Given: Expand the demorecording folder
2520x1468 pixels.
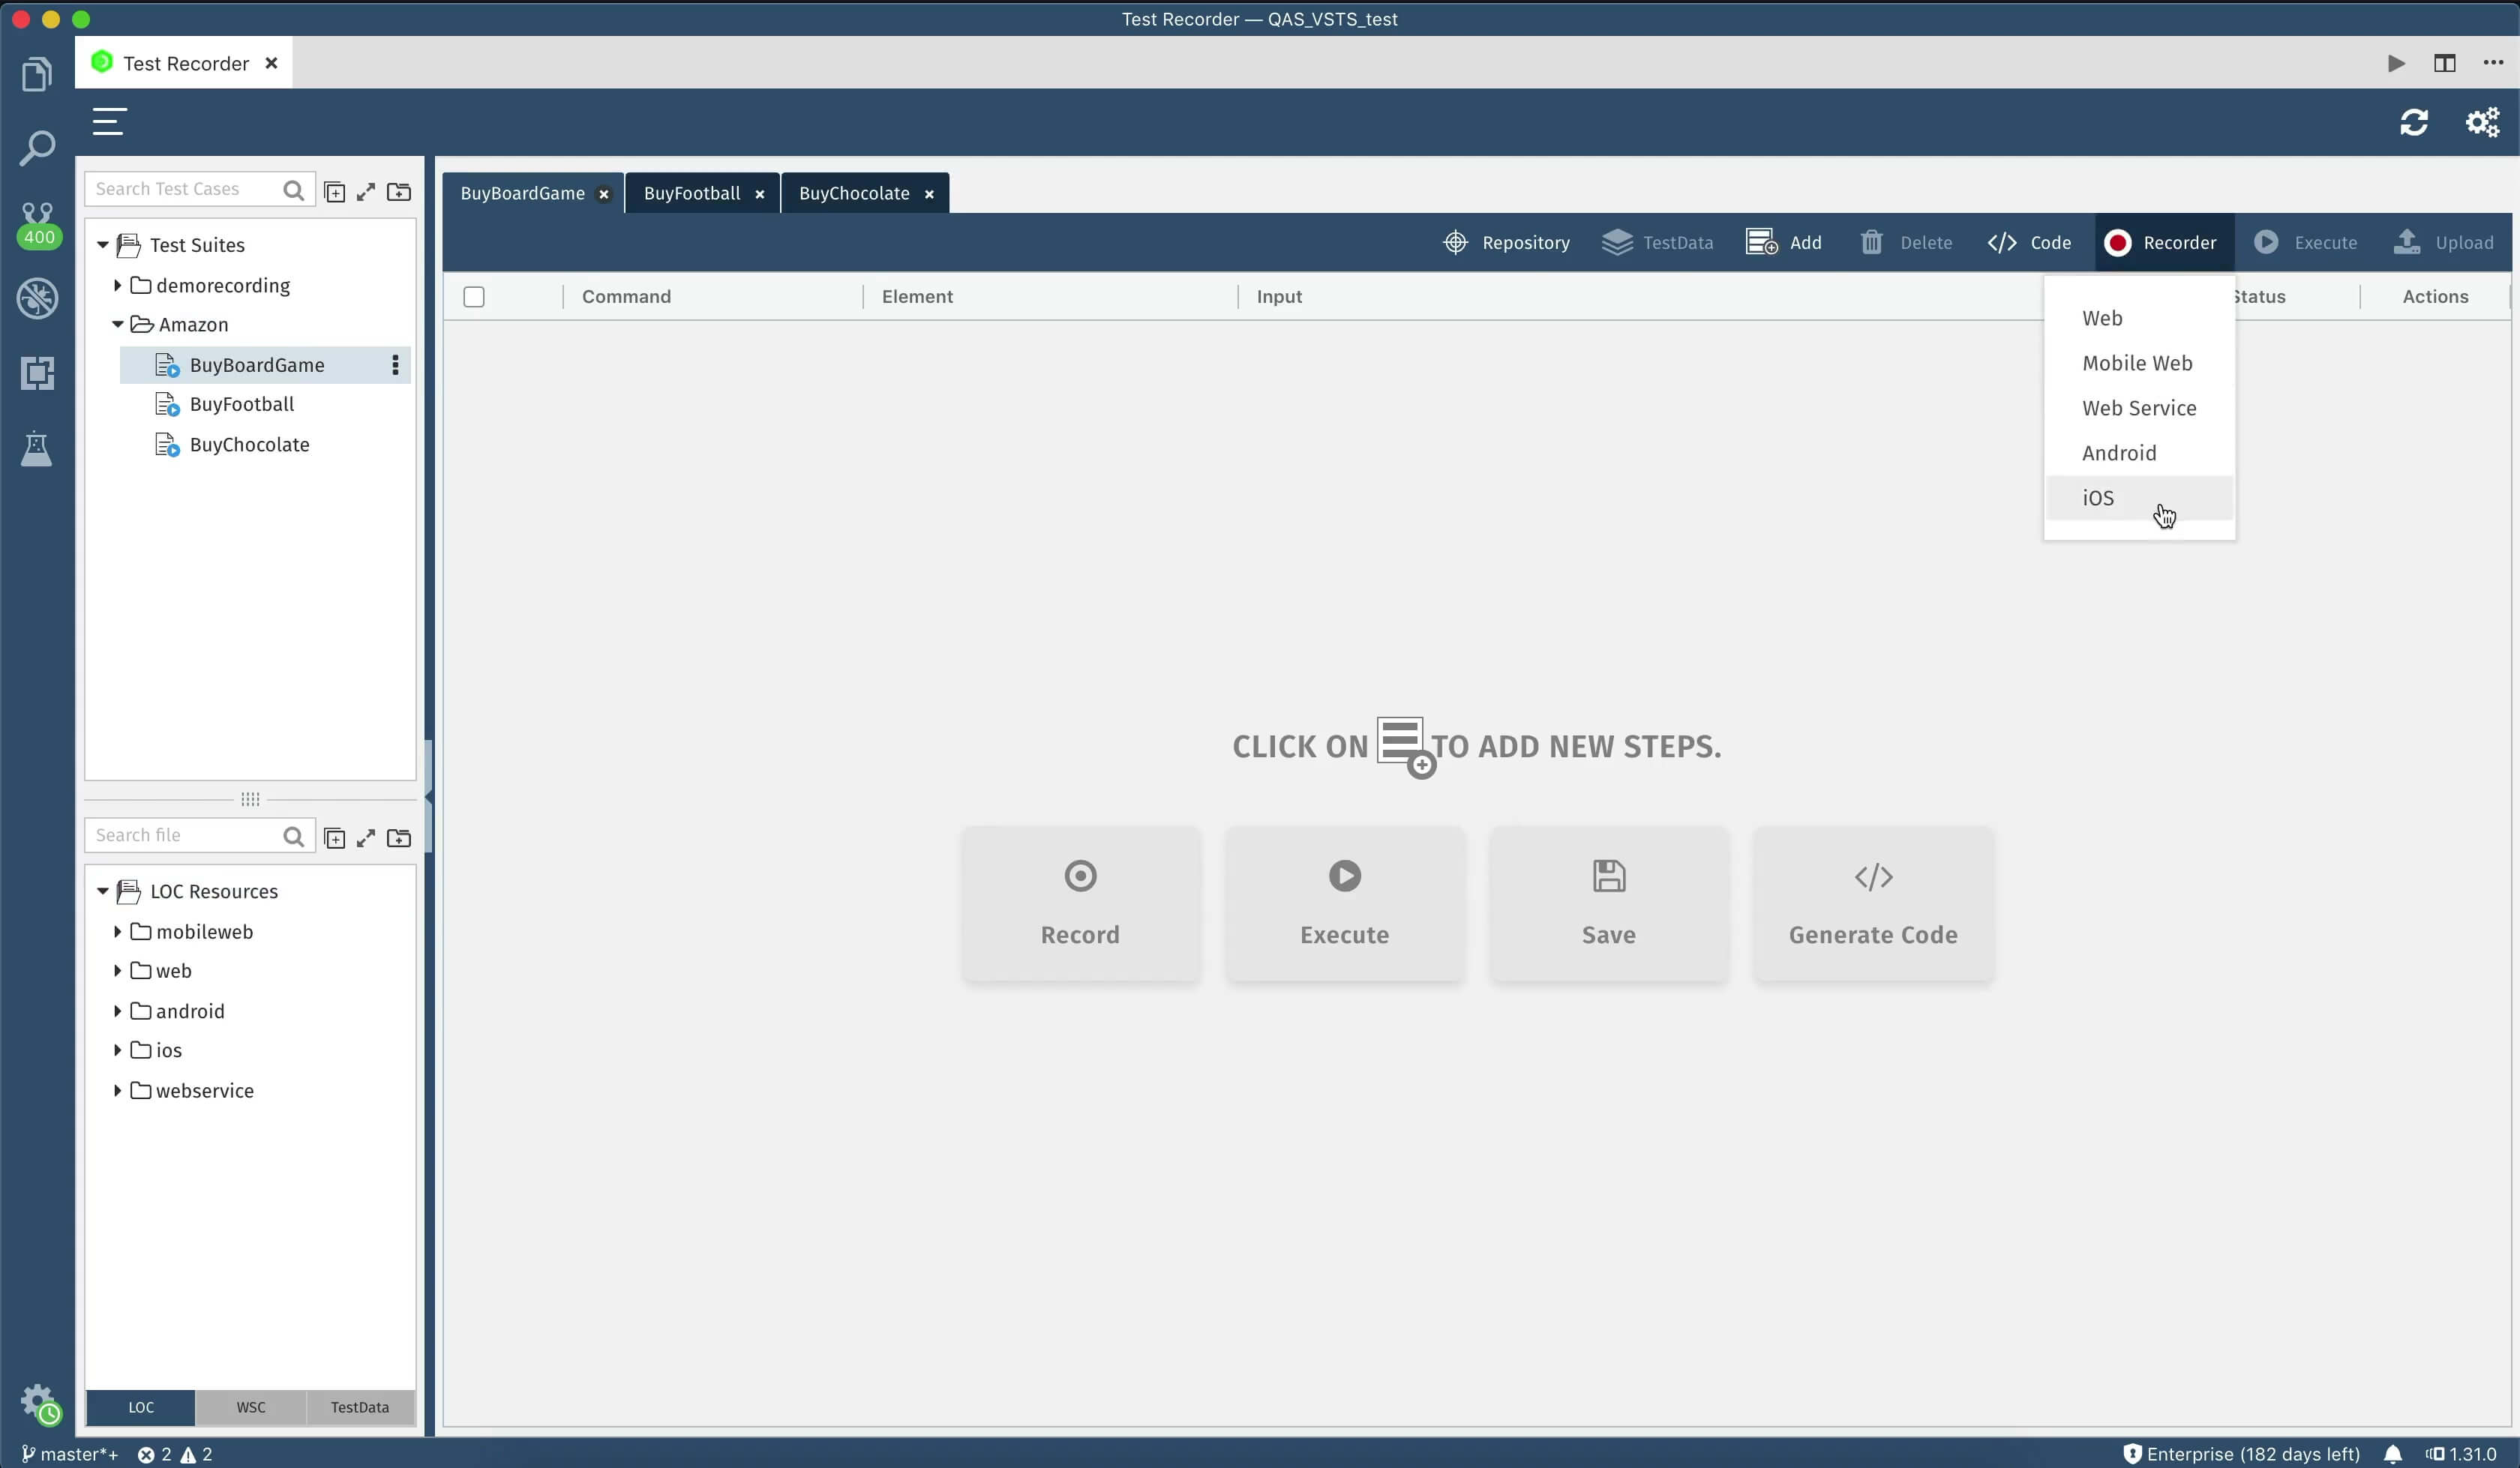Looking at the screenshot, I should point(117,285).
